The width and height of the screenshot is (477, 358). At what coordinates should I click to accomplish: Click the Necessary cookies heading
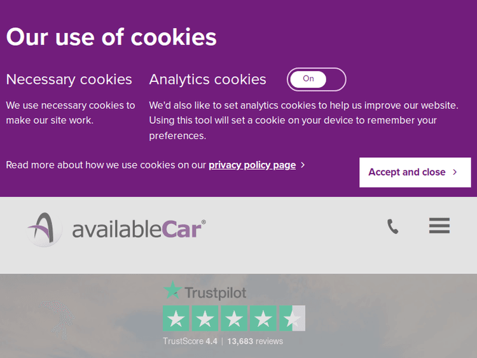tap(69, 79)
